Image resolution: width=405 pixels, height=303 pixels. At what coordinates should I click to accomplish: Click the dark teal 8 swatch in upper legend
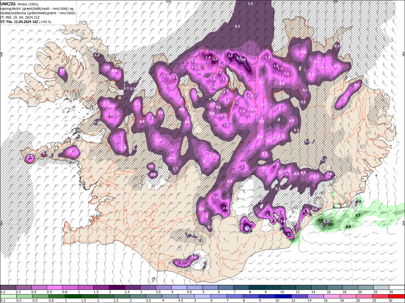256,288
